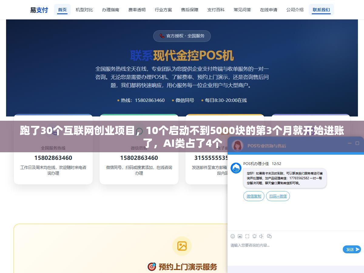Click the 官方授权·全国服务 badge
This screenshot has height=273, width=364.
[182, 36]
